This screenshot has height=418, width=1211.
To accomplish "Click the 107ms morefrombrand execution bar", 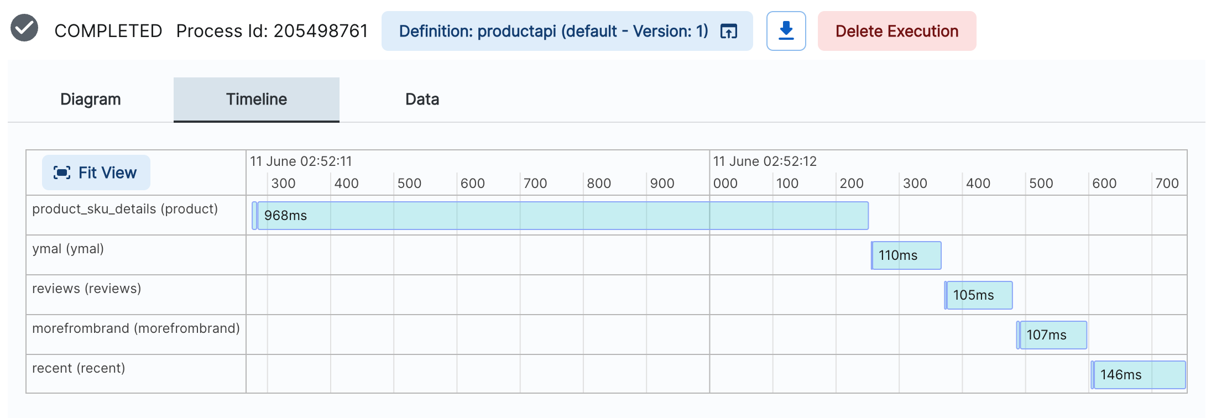I will 1052,335.
